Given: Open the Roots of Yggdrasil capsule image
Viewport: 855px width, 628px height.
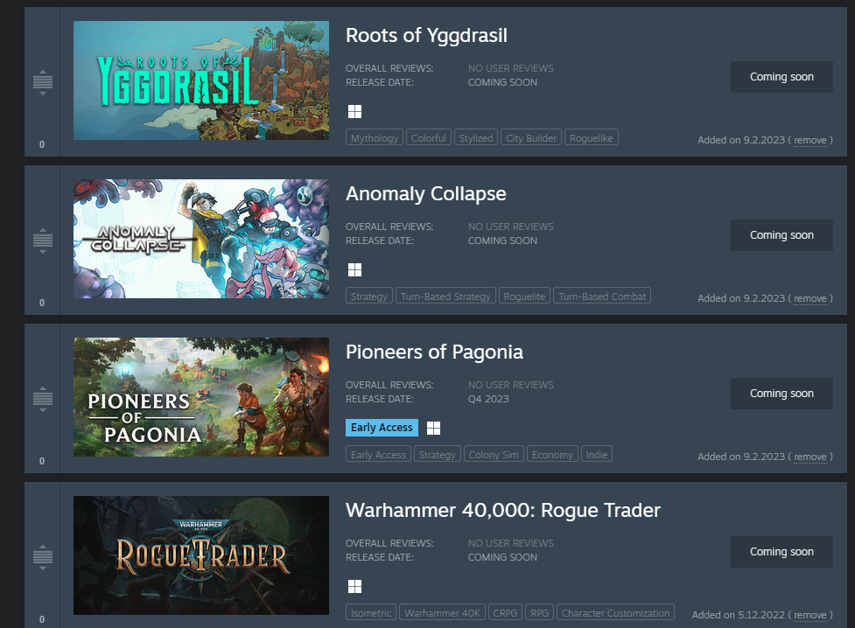Looking at the screenshot, I should pos(201,80).
